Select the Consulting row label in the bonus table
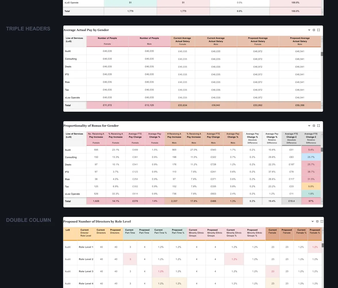This screenshot has height=288, width=338. 71,157
